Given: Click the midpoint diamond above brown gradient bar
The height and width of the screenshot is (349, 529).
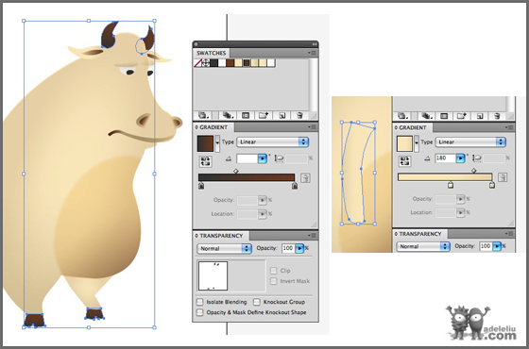Looking at the screenshot, I should pos(236,171).
